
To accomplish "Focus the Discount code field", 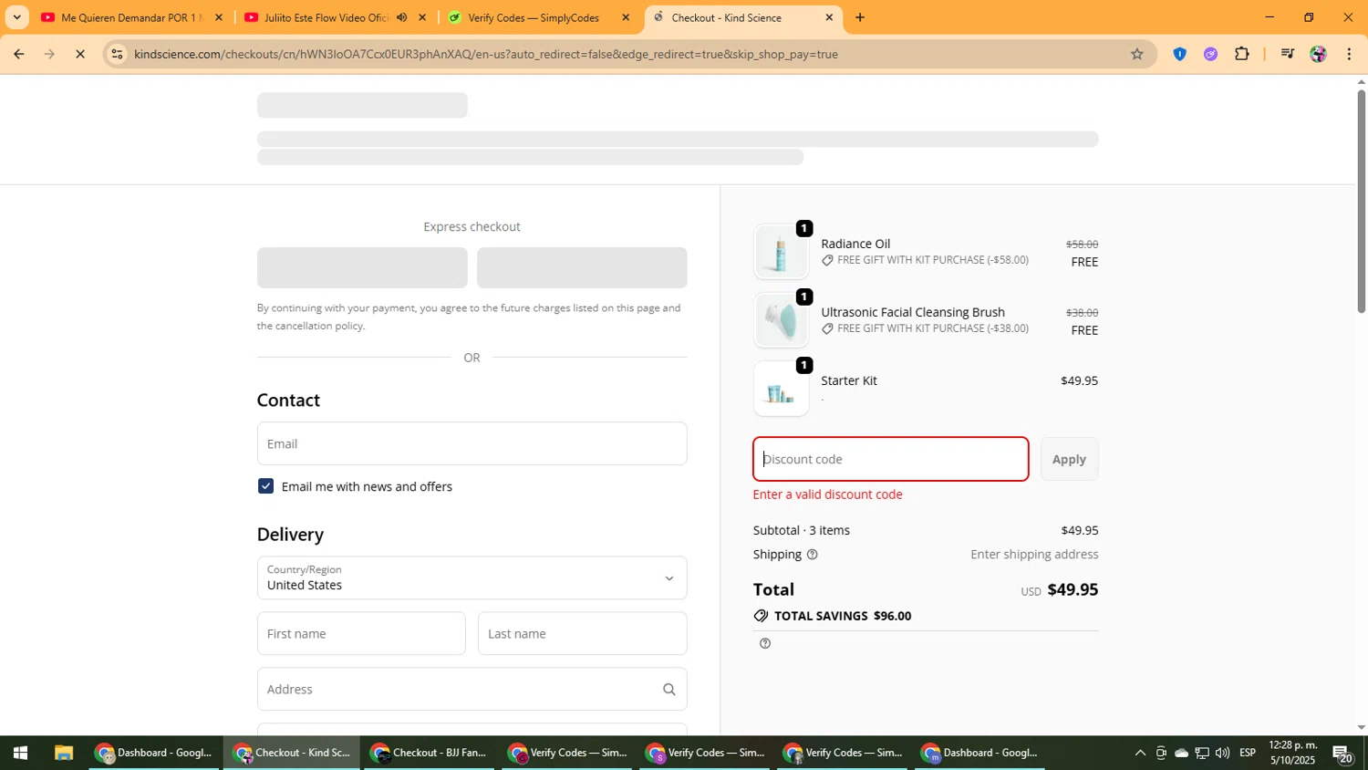I will [x=890, y=459].
